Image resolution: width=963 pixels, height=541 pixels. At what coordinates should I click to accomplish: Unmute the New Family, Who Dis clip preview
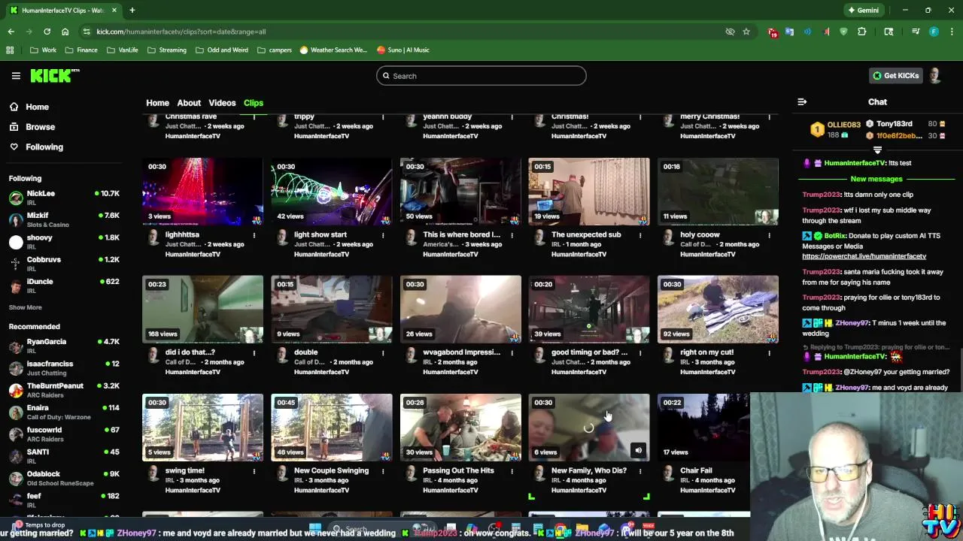click(x=638, y=451)
